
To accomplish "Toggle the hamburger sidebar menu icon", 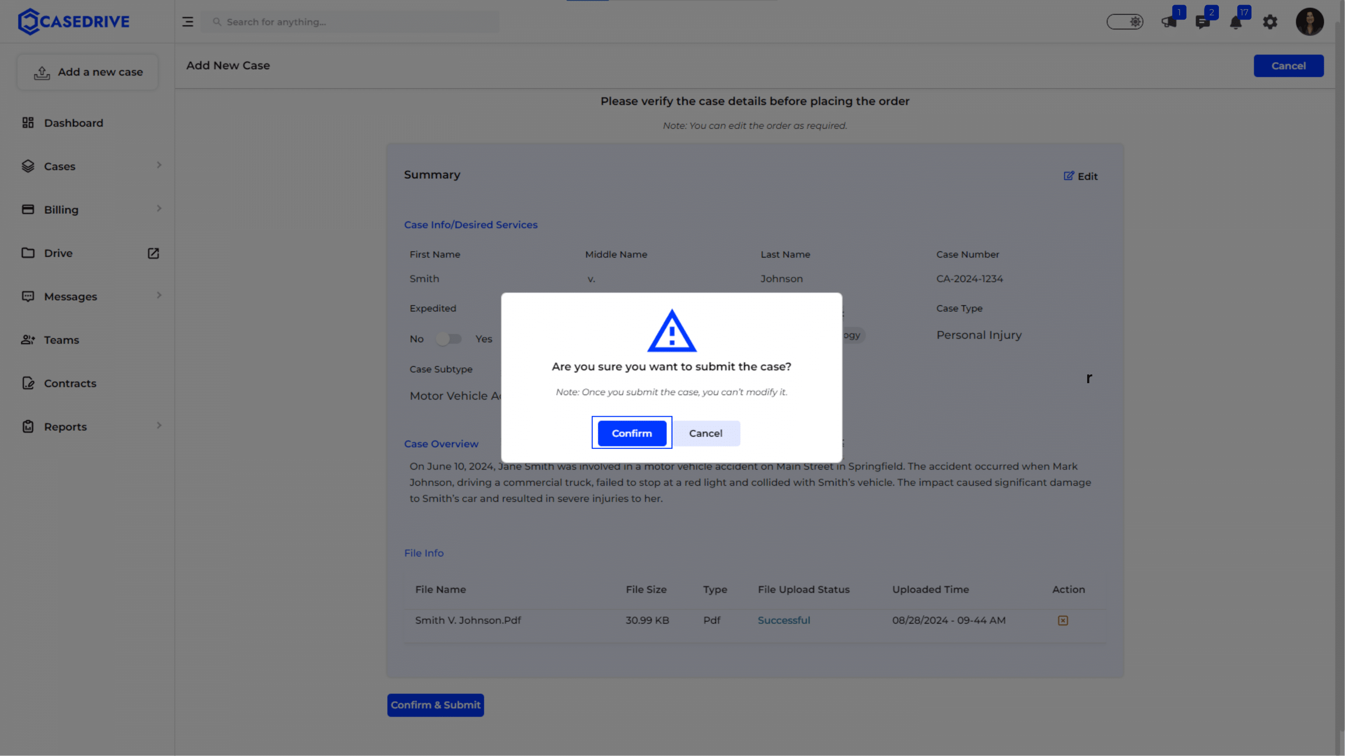I will 187,22.
